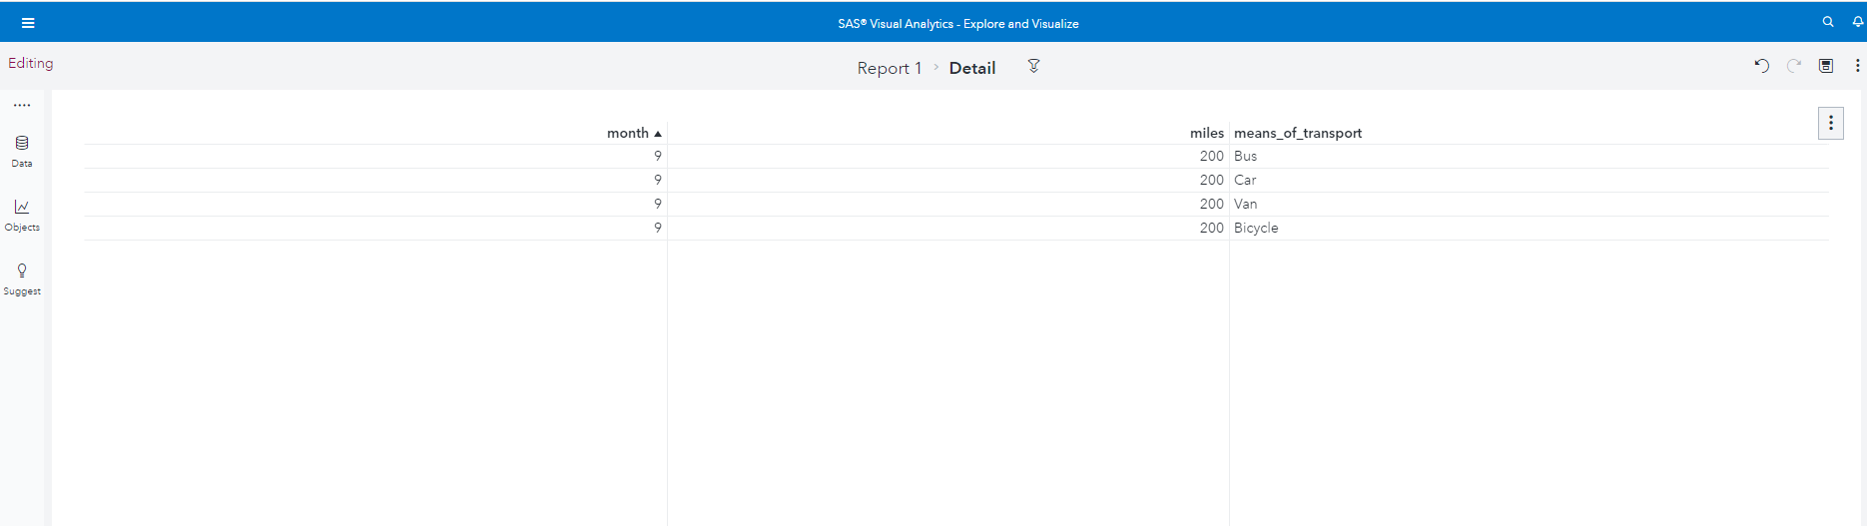Click the page filter funnel icon

1034,66
